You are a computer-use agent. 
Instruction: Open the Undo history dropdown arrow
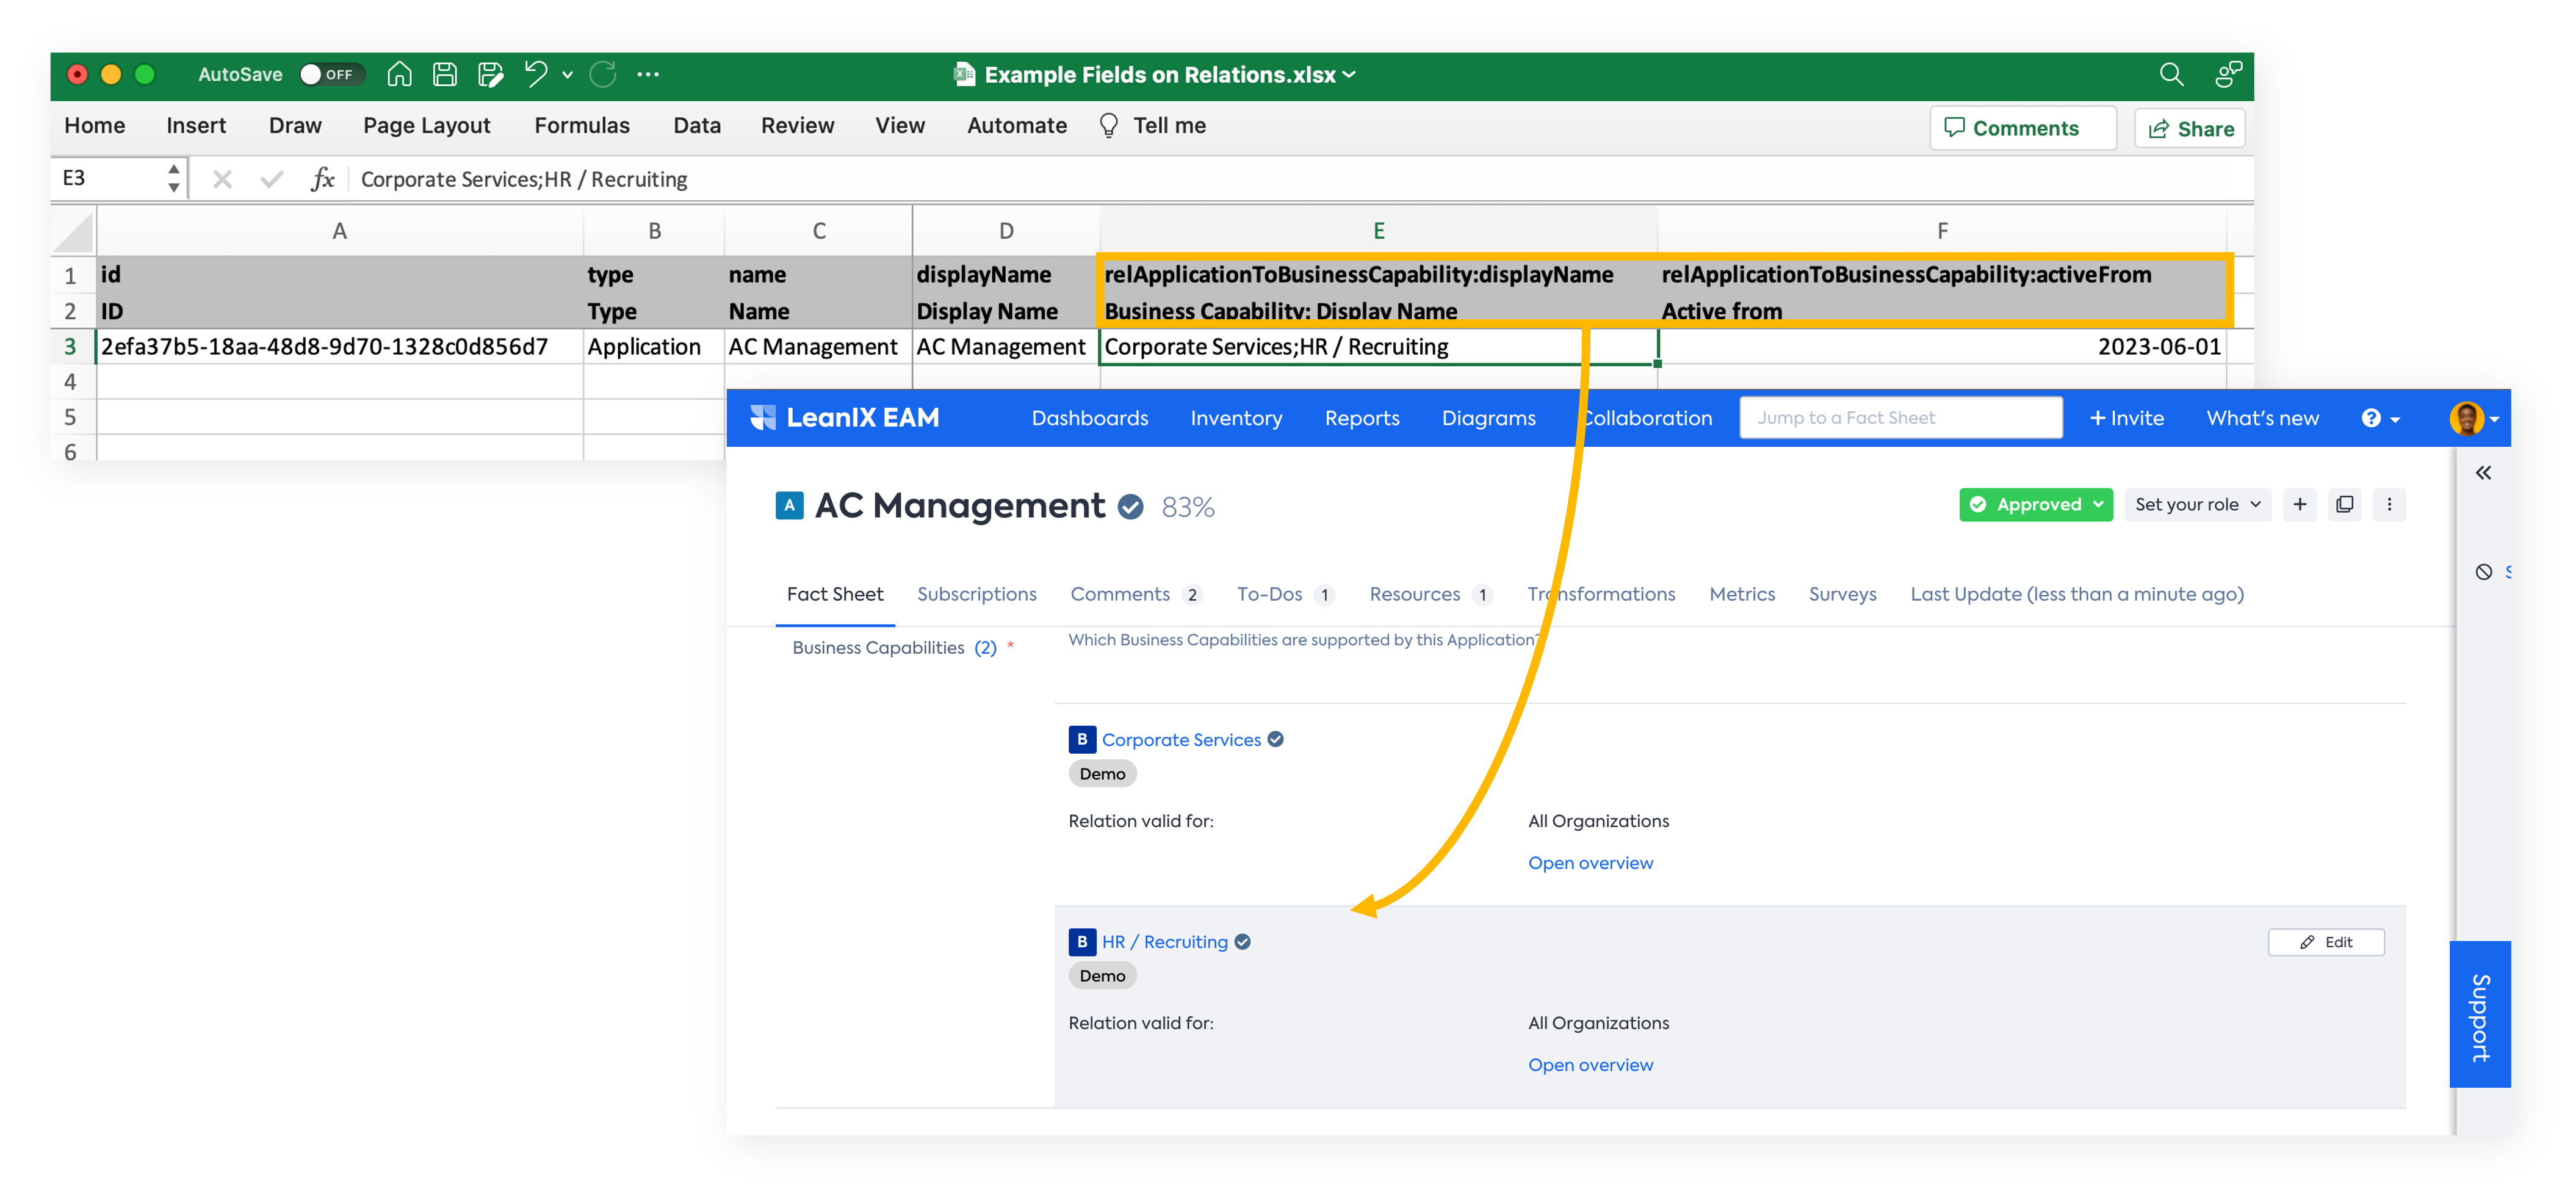pos(568,75)
